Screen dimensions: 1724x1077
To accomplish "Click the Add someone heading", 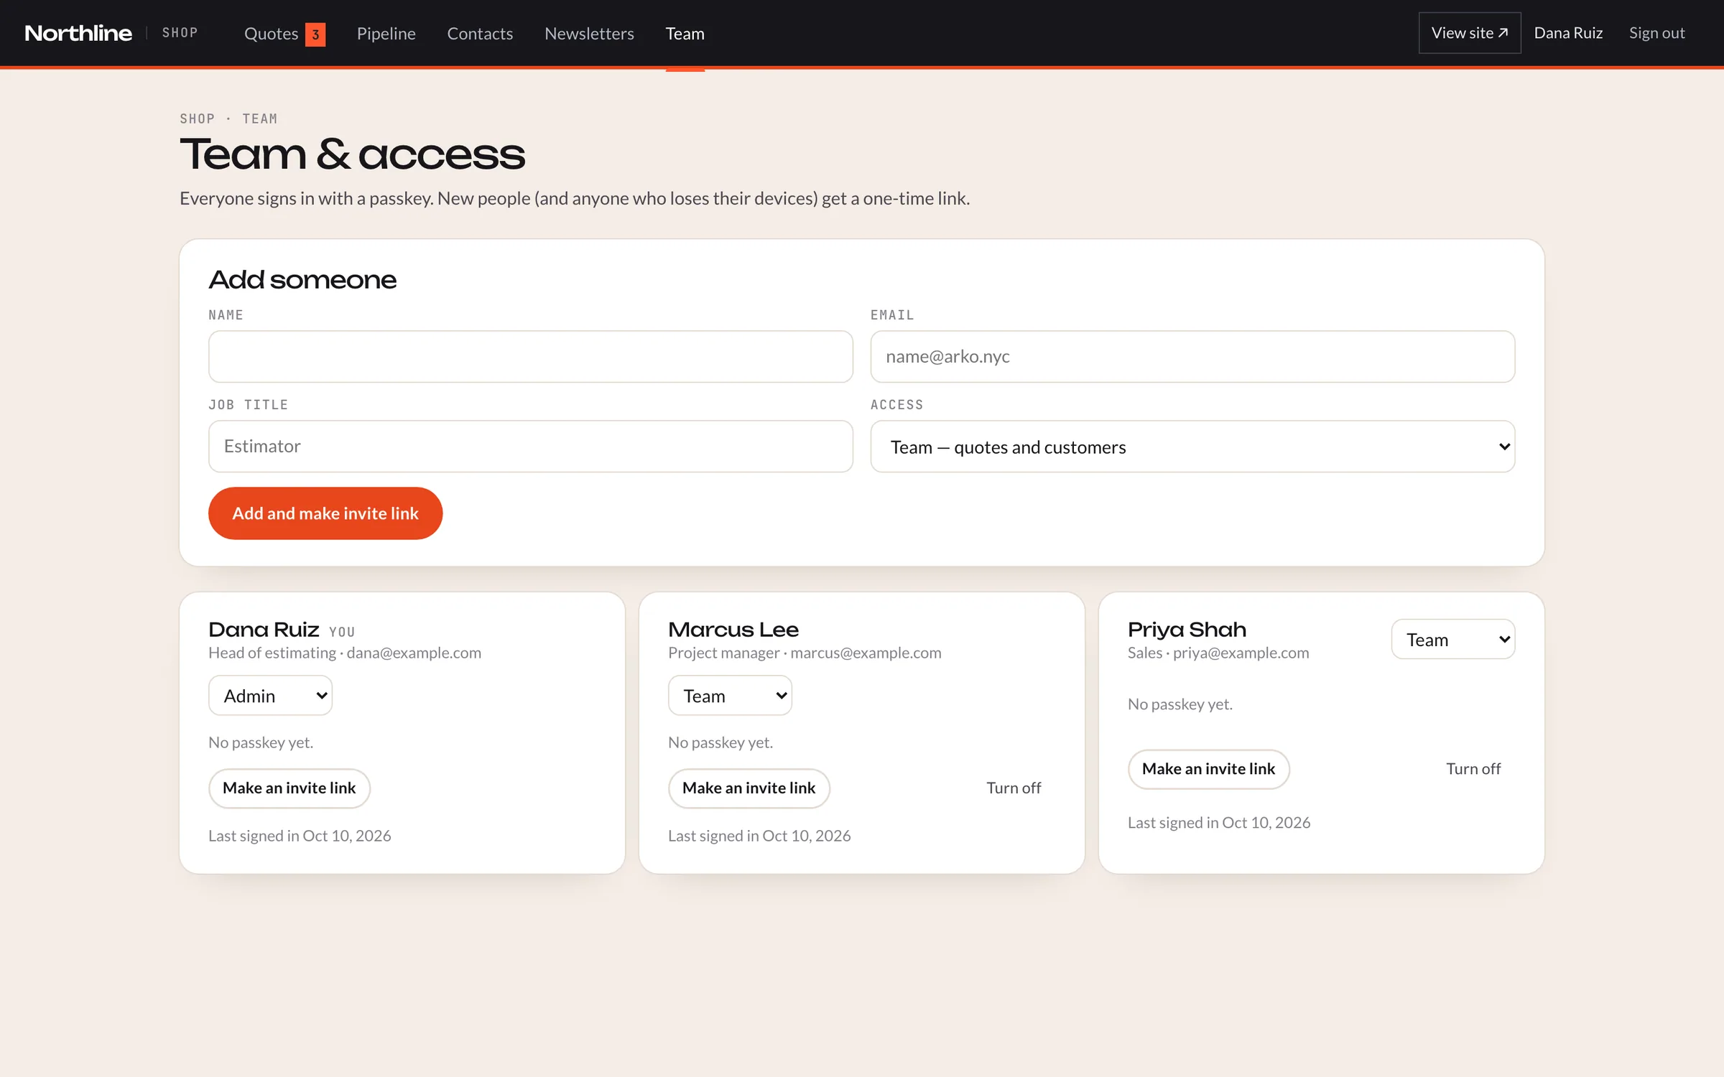I will [302, 280].
